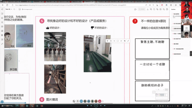Click the Outline panel header
The height and width of the screenshot is (108, 192).
click(173, 9)
